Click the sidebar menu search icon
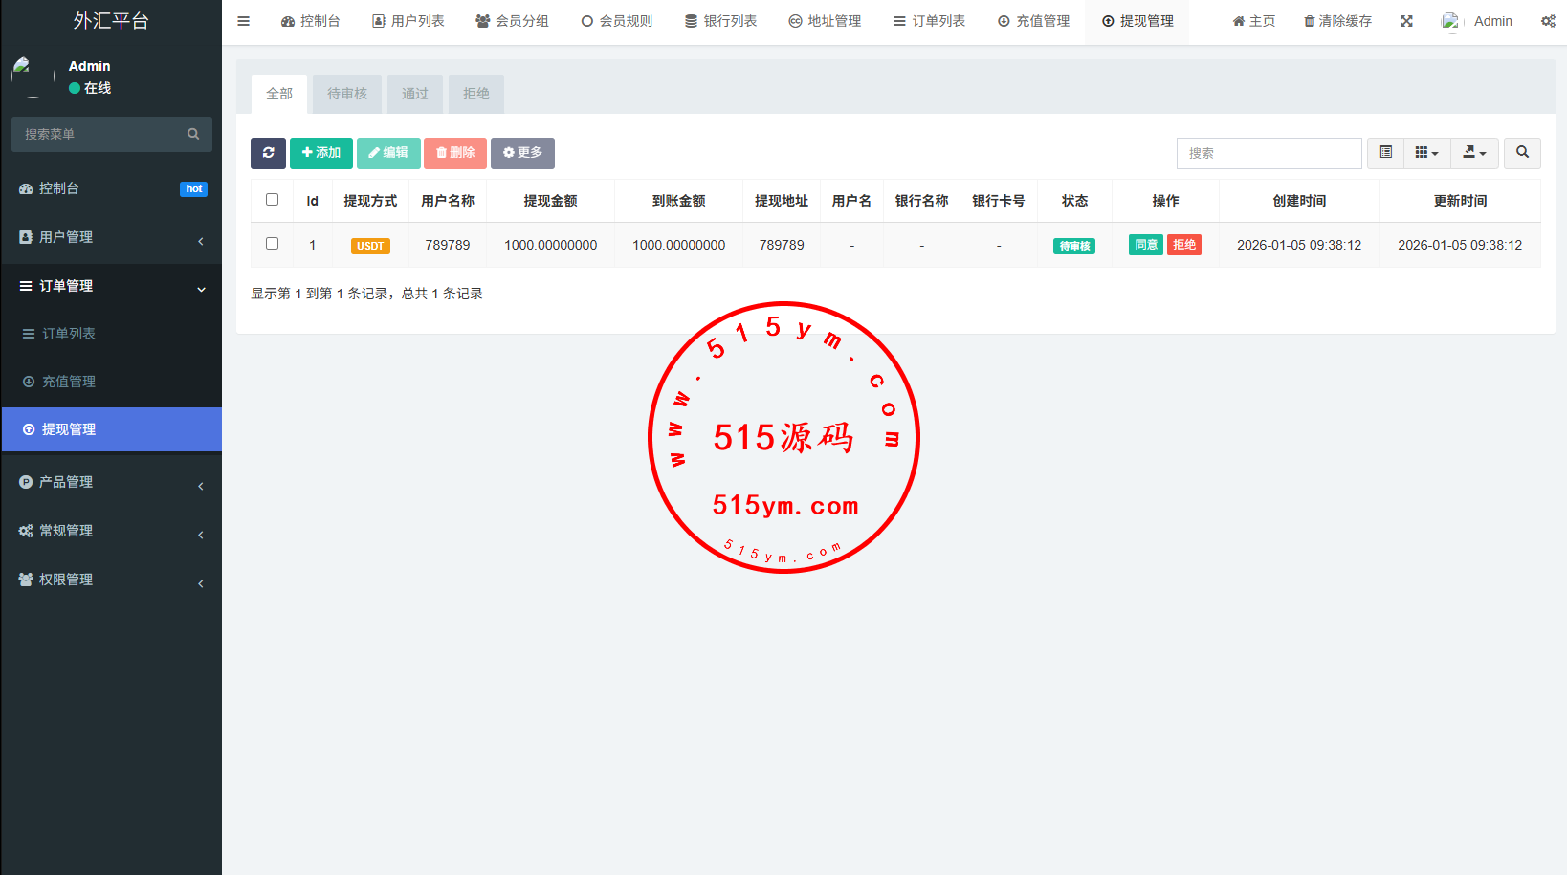This screenshot has height=875, width=1567. 193,134
